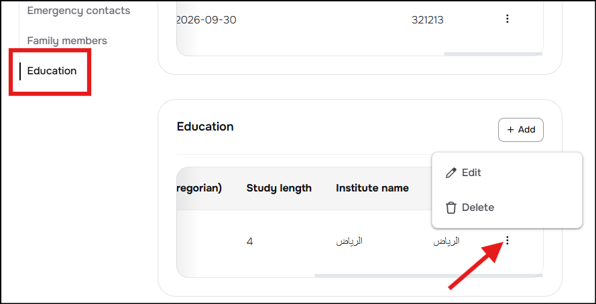The image size is (596, 304).
Task: Go to Family members section
Action: (x=67, y=41)
